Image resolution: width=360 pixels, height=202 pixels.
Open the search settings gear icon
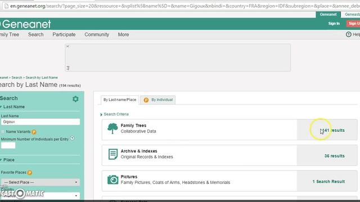point(75,99)
